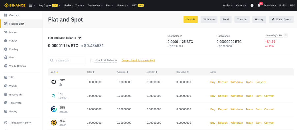
Task: Focus the Search Coin input field
Action: 67,60
